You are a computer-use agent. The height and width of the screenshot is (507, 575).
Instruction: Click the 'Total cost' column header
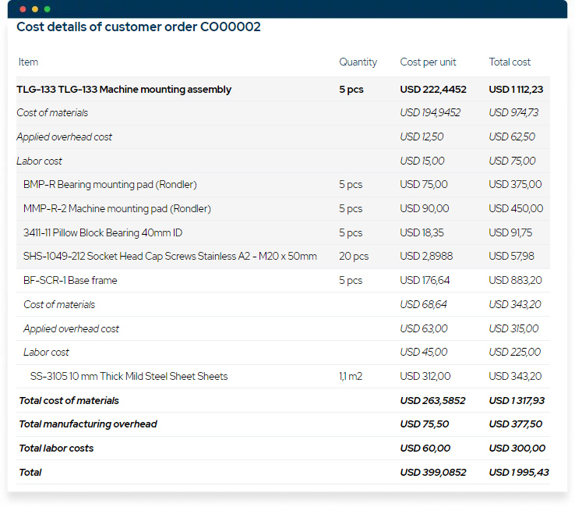[510, 62]
